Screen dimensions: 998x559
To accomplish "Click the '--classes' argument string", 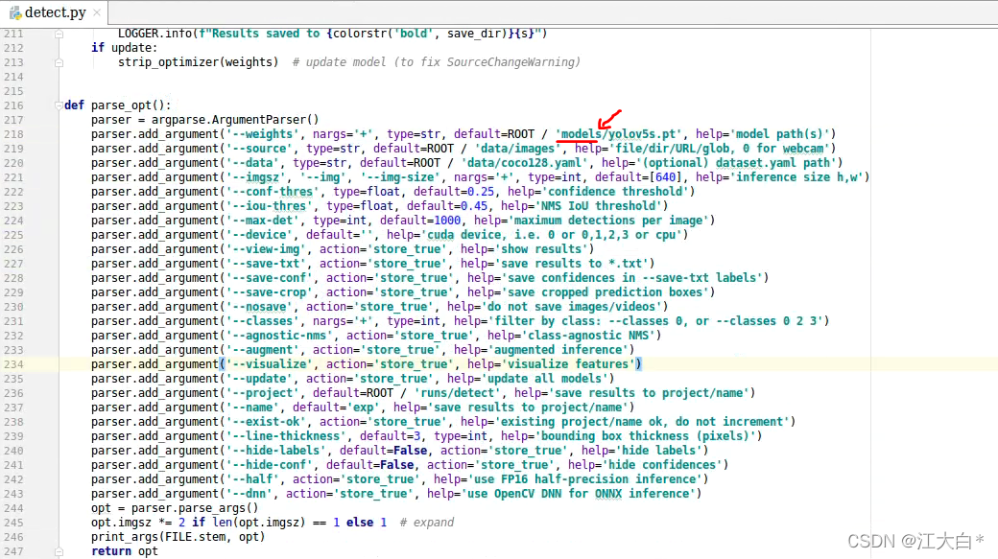I will 262,321.
